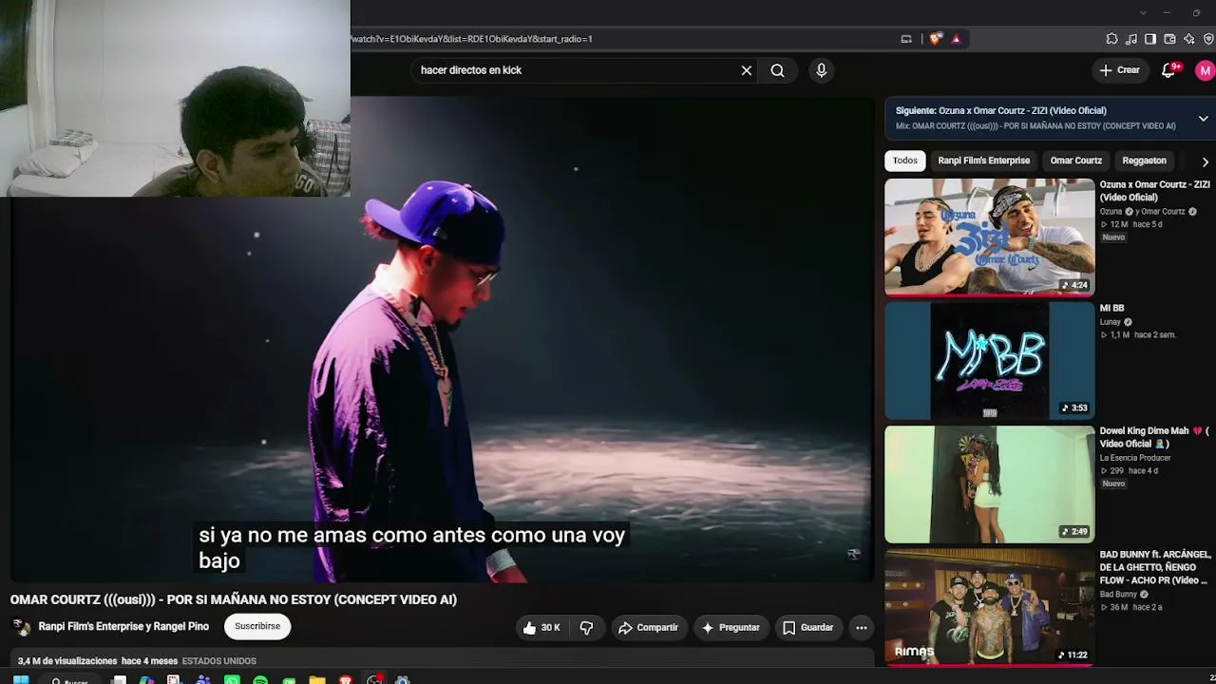This screenshot has height=684, width=1216.
Task: Open File Explorer folder in the taskbar
Action: (x=317, y=680)
